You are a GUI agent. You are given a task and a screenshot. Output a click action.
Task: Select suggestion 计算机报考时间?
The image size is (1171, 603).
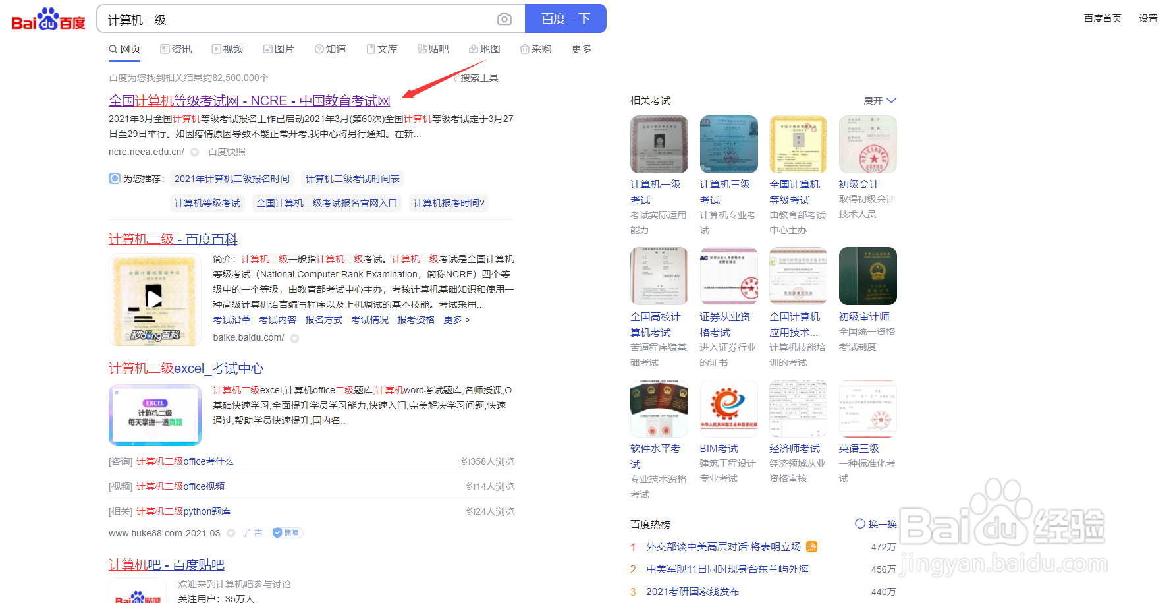449,203
